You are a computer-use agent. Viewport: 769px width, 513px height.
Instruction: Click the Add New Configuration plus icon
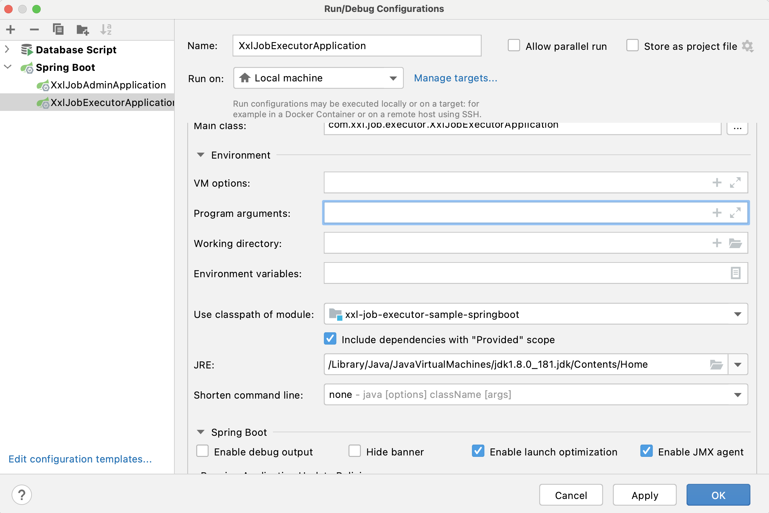click(x=11, y=29)
